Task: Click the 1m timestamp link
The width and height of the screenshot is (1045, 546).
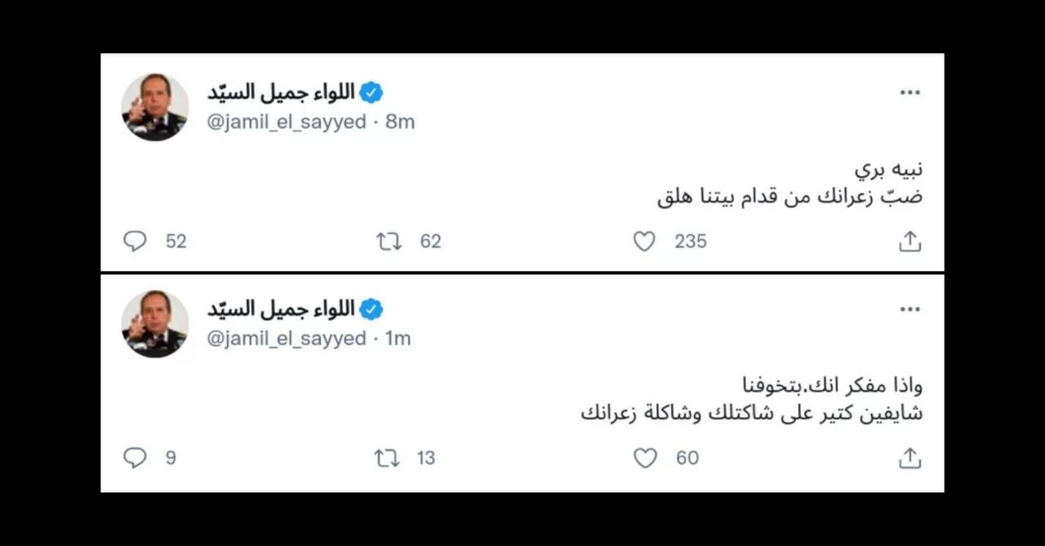Action: (x=398, y=339)
